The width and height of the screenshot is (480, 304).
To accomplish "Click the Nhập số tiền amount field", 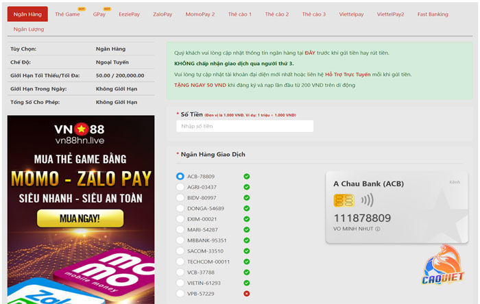I will [x=245, y=126].
